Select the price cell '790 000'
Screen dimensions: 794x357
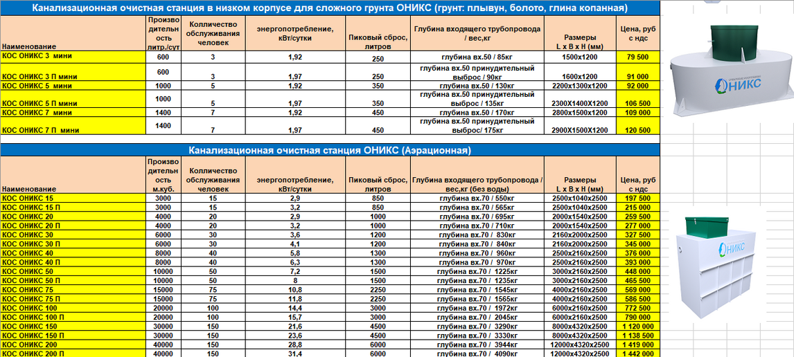coord(638,317)
